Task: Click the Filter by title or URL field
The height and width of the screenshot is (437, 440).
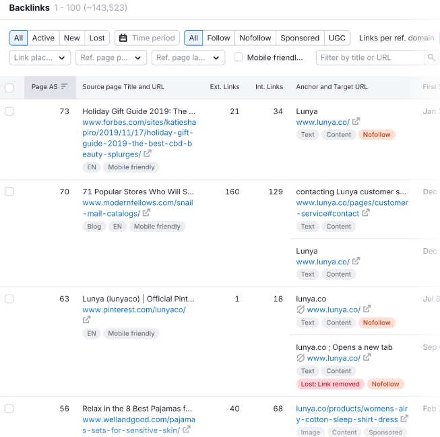Action: tap(370, 58)
